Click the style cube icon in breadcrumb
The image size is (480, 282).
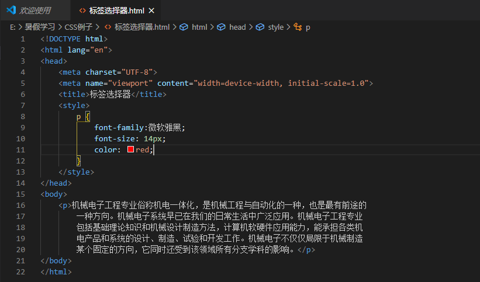click(x=260, y=27)
